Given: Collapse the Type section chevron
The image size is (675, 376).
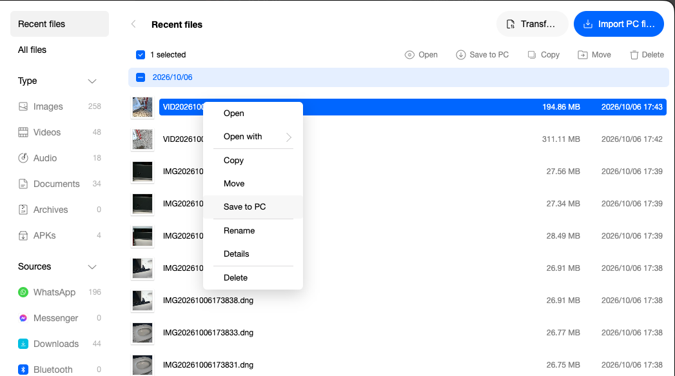Looking at the screenshot, I should (92, 81).
